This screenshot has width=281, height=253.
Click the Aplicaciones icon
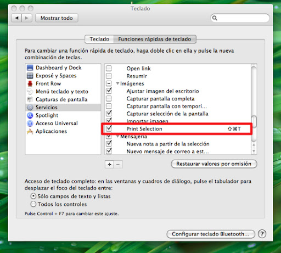[x=30, y=131]
